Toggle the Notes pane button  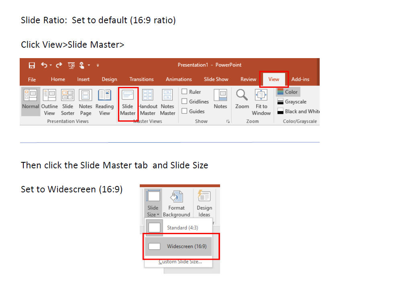(x=220, y=99)
